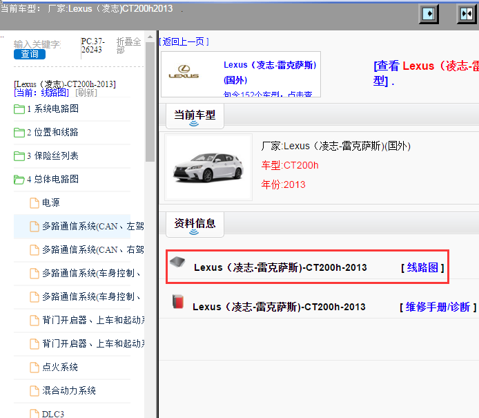Viewport: 479px width, 418px height.
Task: Click 年份:2013 red text
Action: (x=283, y=184)
